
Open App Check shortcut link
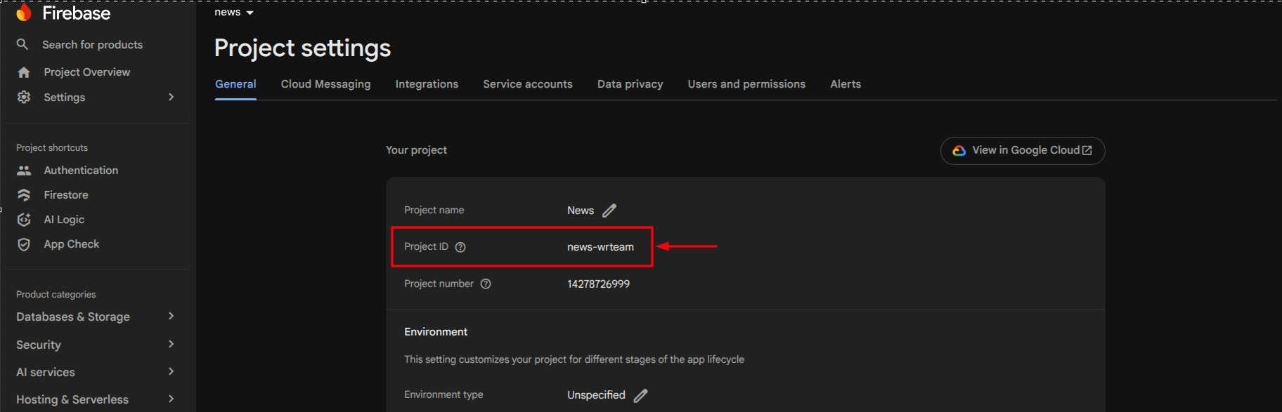71,244
